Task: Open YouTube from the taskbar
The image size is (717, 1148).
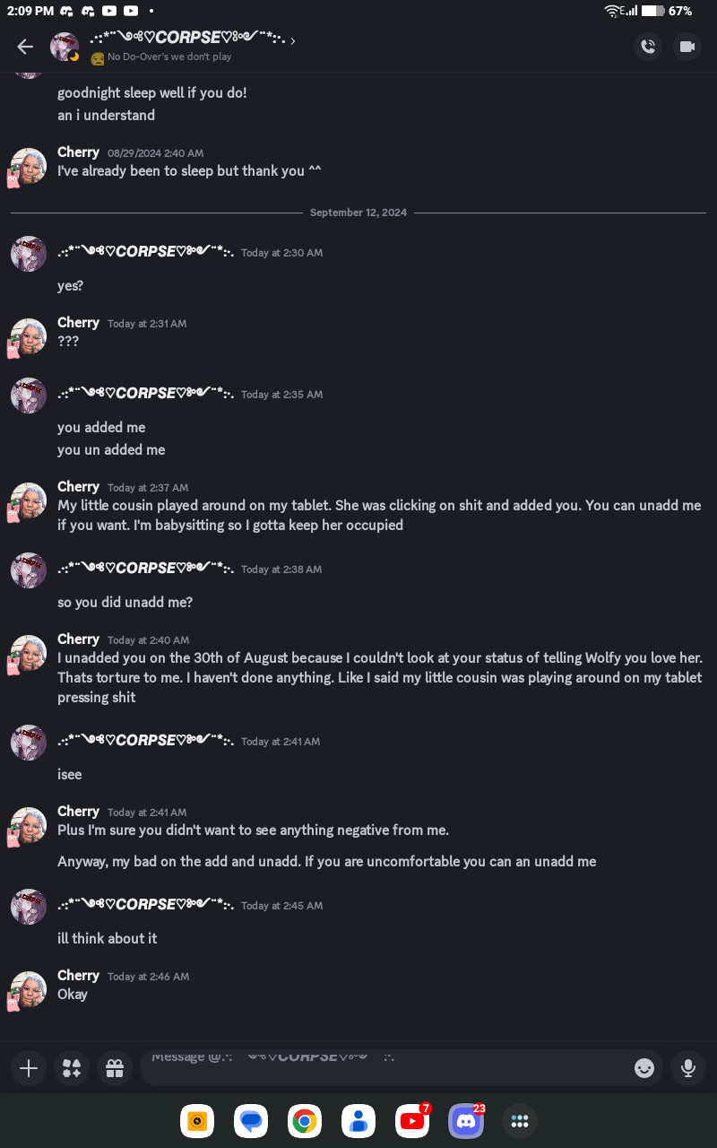Action: (412, 1121)
